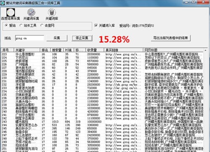The height and width of the screenshot is (152, 210).
Task: Select the keyword 广州隆鼻 in row 226
Action: click(x=22, y=64)
